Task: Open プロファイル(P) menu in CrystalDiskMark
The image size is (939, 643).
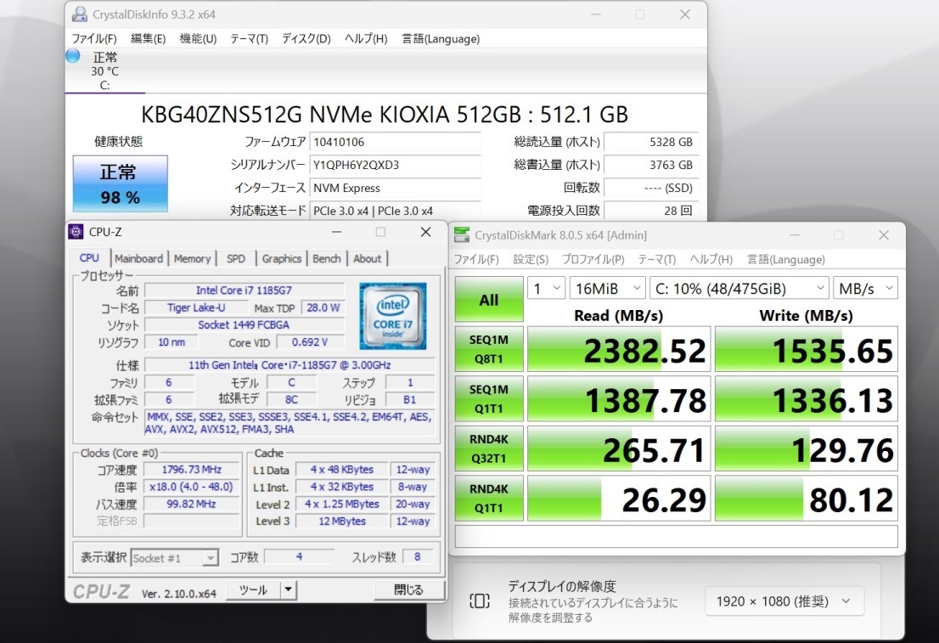Action: 593,259
